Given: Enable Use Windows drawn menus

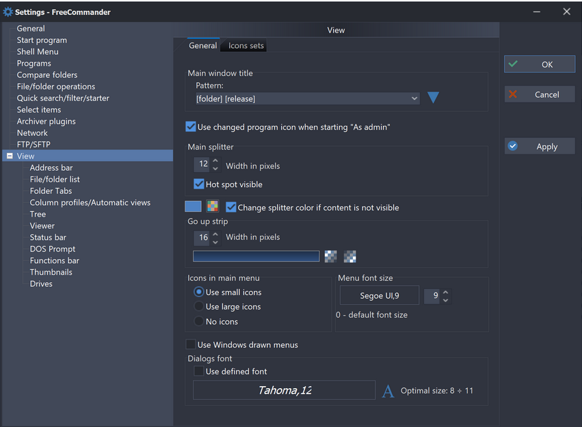Looking at the screenshot, I should point(191,345).
